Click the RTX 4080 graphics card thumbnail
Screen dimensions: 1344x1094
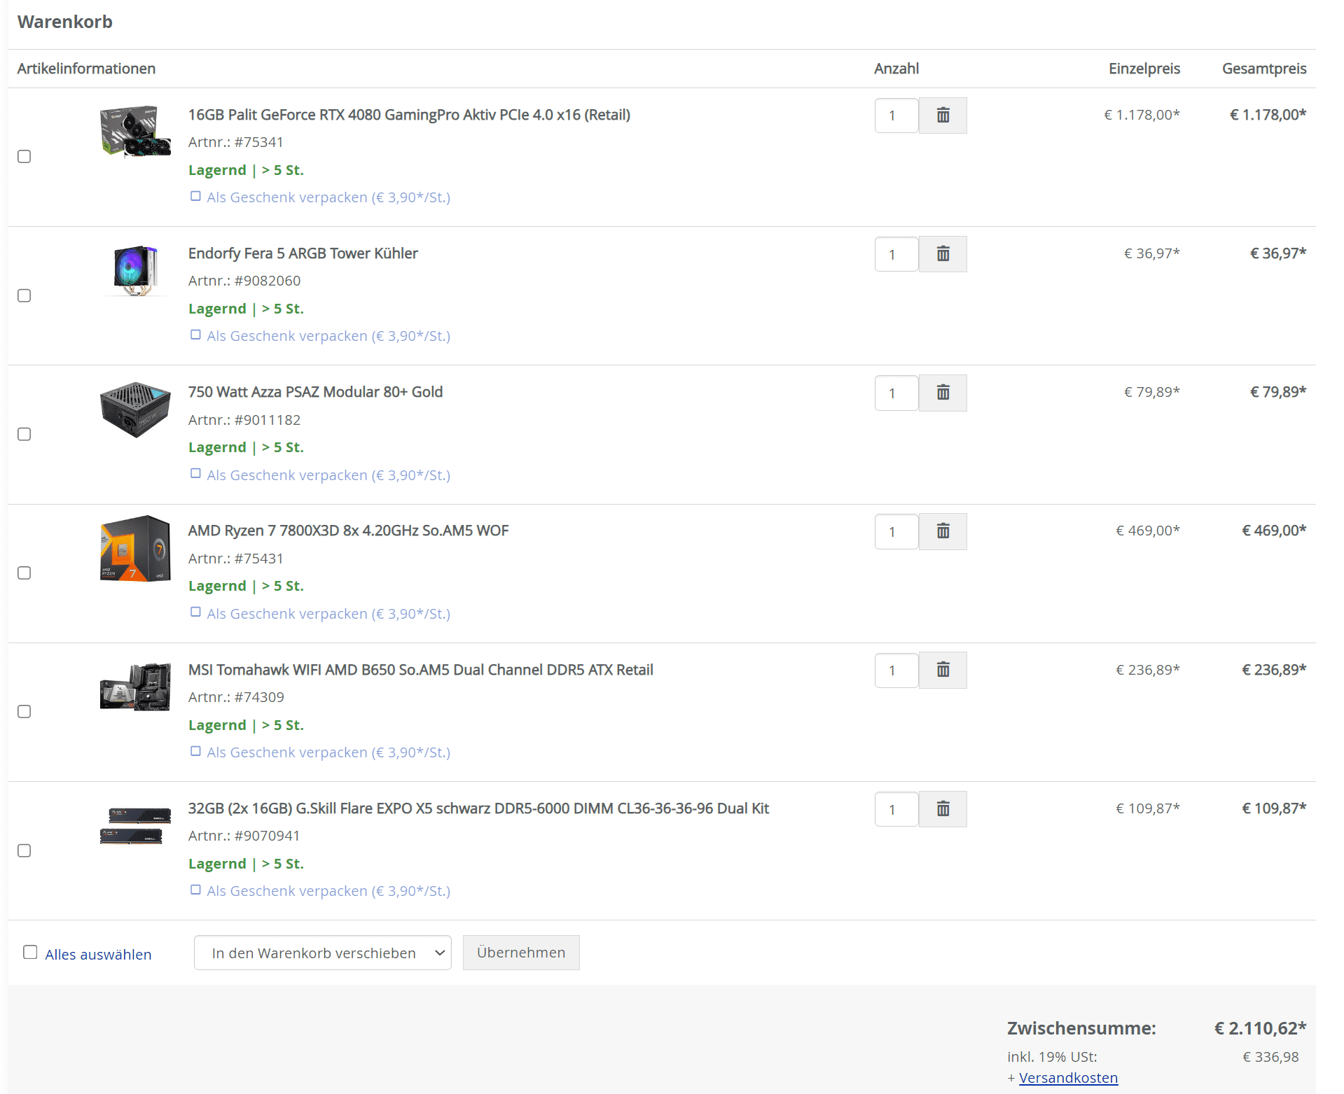coord(135,131)
